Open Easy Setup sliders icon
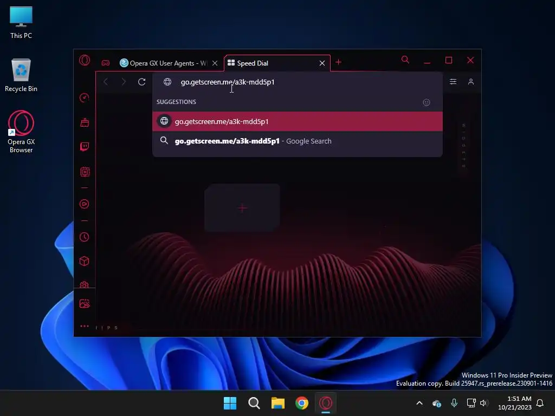This screenshot has width=555, height=416. (453, 82)
